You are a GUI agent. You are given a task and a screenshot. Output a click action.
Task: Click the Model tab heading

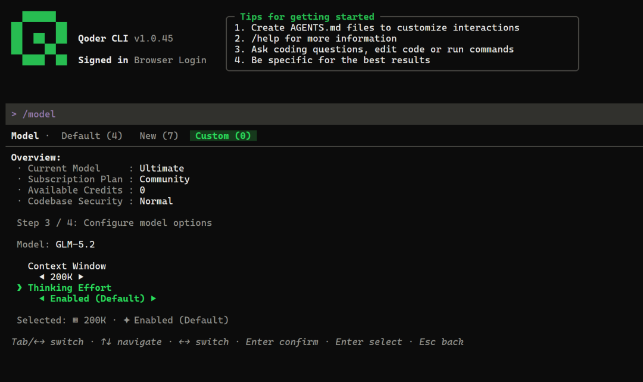(25, 136)
